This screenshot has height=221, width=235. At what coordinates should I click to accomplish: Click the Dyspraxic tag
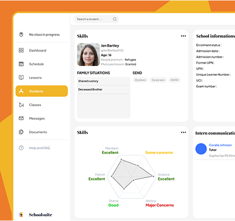tap(158, 80)
